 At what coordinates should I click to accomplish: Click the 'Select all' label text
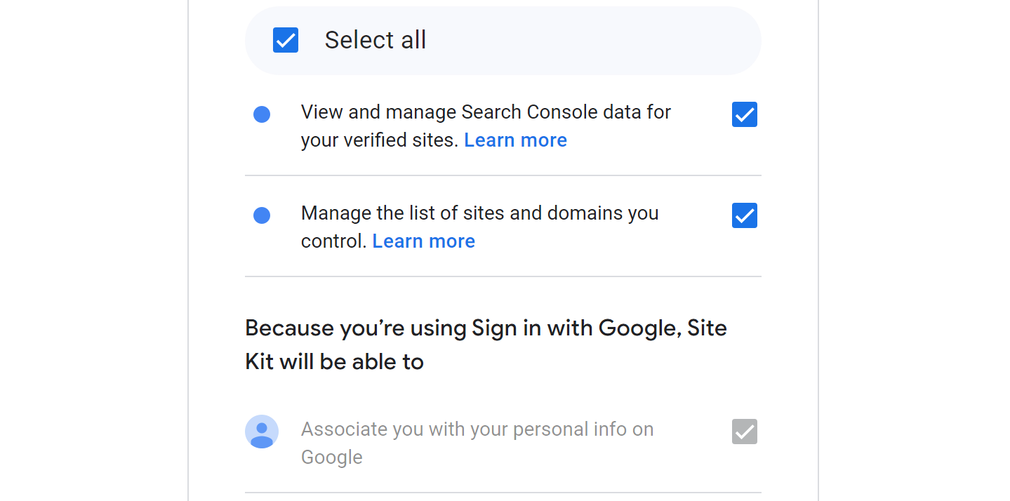tap(375, 40)
